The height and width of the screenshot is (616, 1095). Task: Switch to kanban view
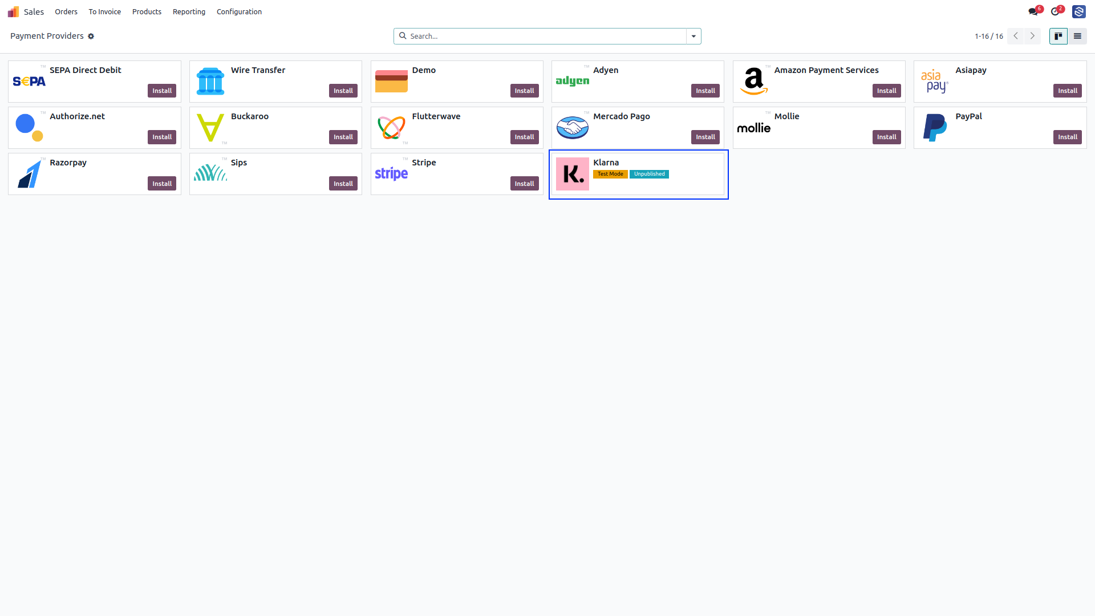(x=1058, y=36)
